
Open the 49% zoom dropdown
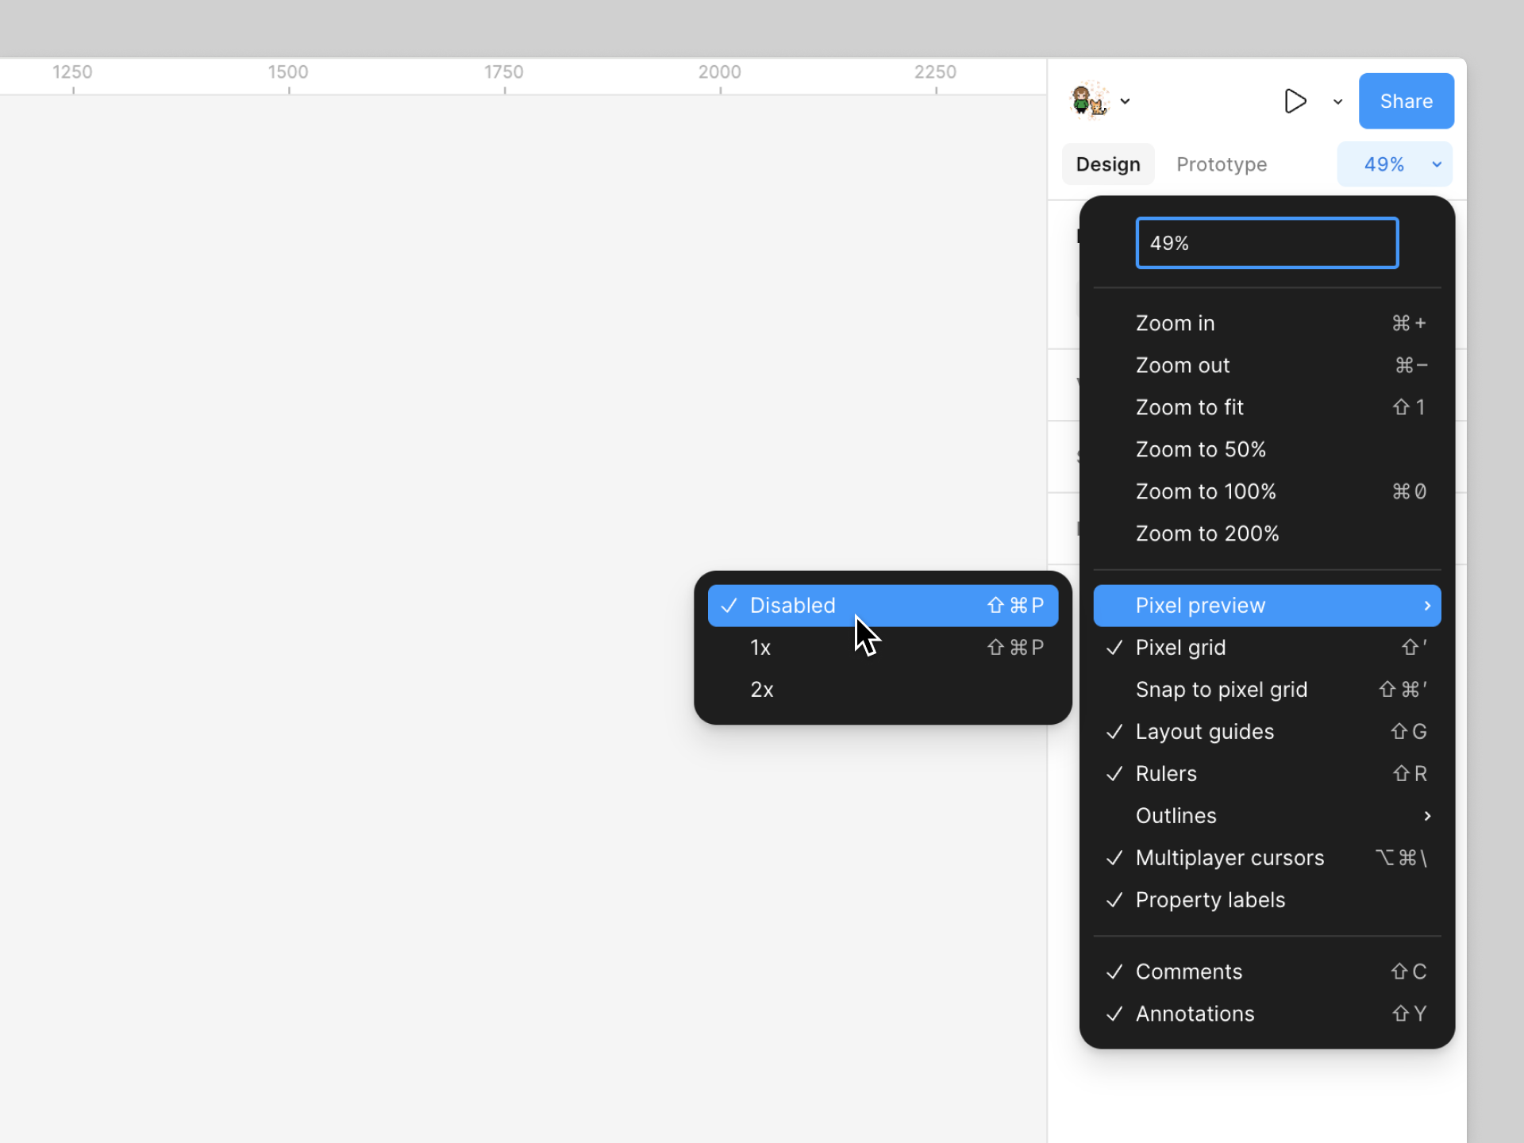tap(1395, 164)
